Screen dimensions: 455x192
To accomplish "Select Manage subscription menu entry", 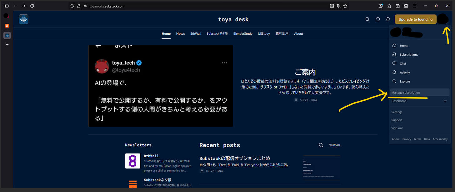I will point(420,93).
